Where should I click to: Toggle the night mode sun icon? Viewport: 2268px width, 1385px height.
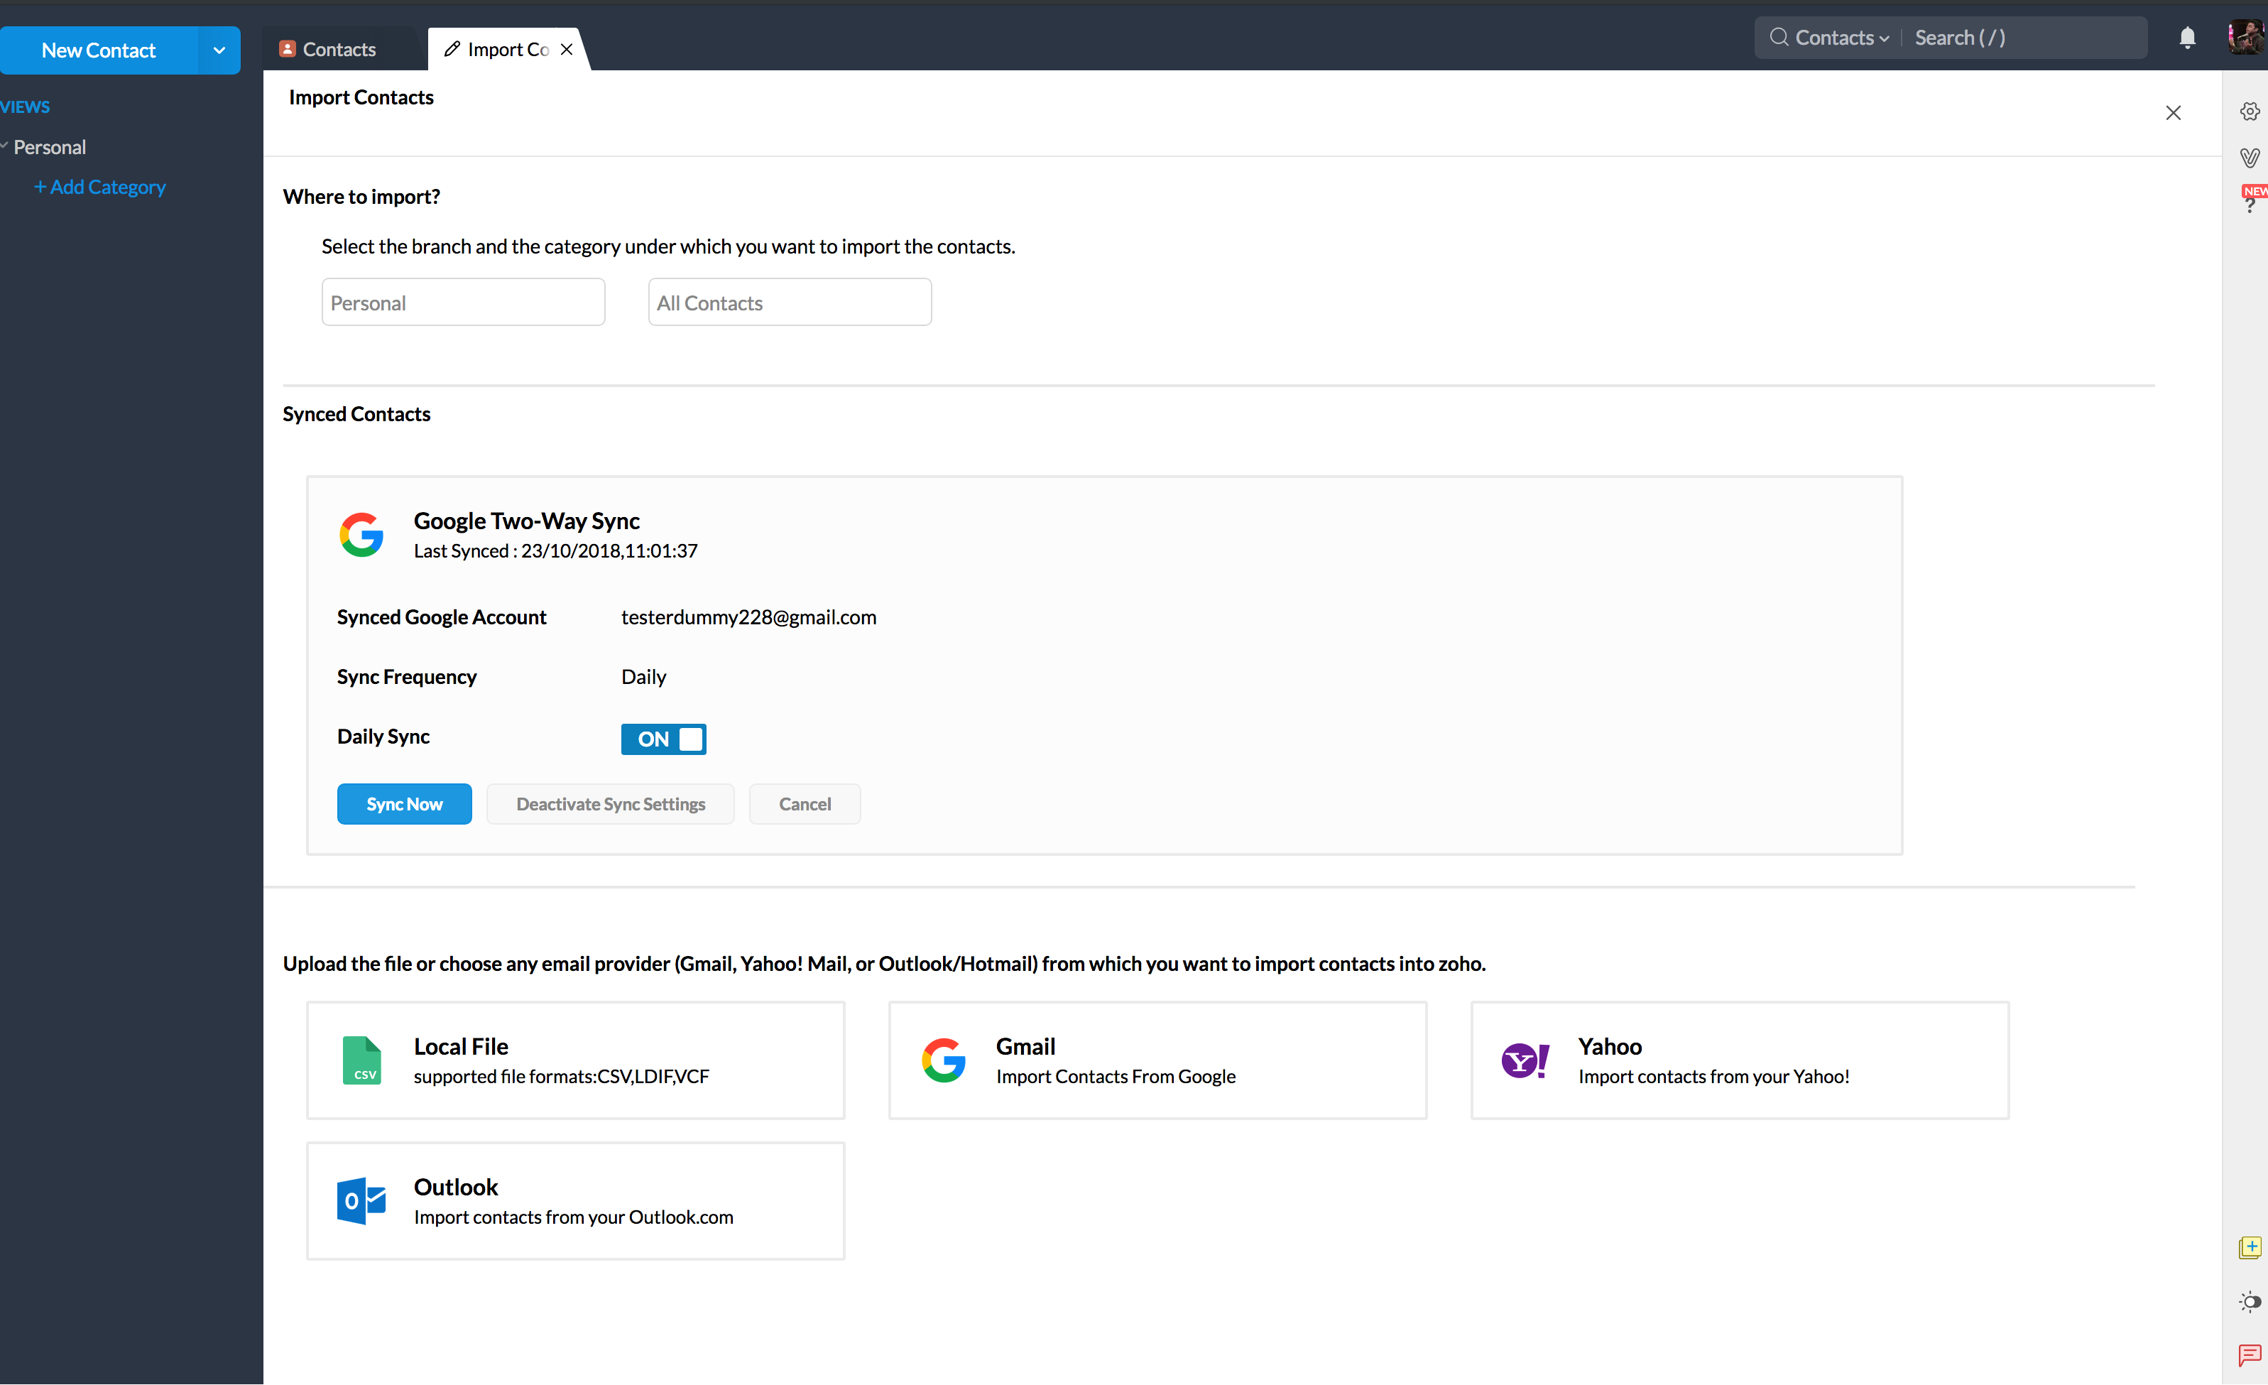click(x=2250, y=1301)
